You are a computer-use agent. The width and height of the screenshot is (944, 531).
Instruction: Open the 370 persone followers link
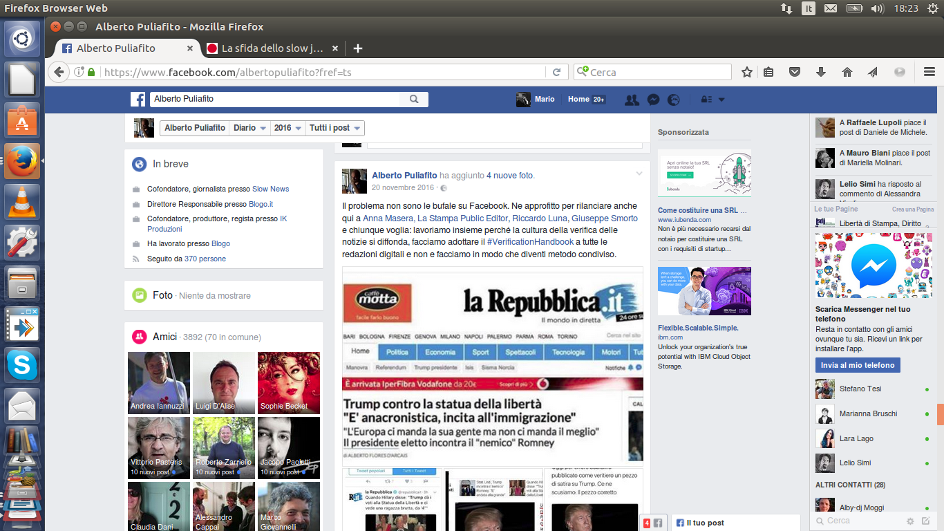(x=205, y=259)
